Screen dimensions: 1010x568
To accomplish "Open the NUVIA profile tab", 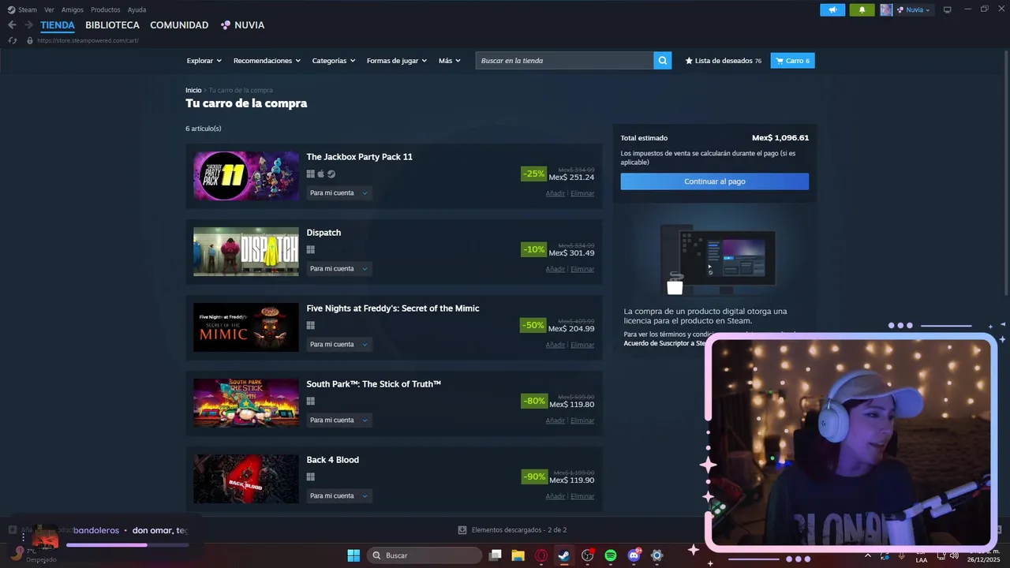I will click(243, 25).
